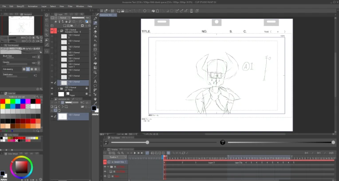
Task: Open the Layer menu
Action: (44, 6)
